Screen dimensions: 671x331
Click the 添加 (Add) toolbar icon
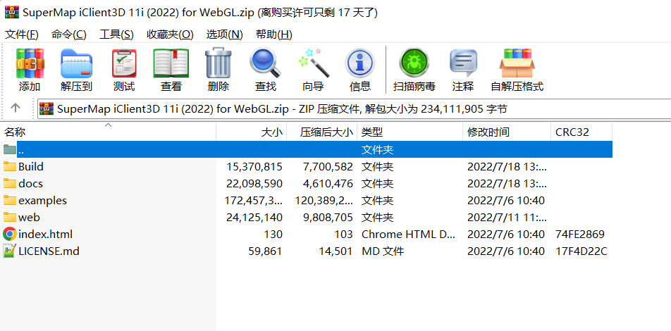coord(30,63)
